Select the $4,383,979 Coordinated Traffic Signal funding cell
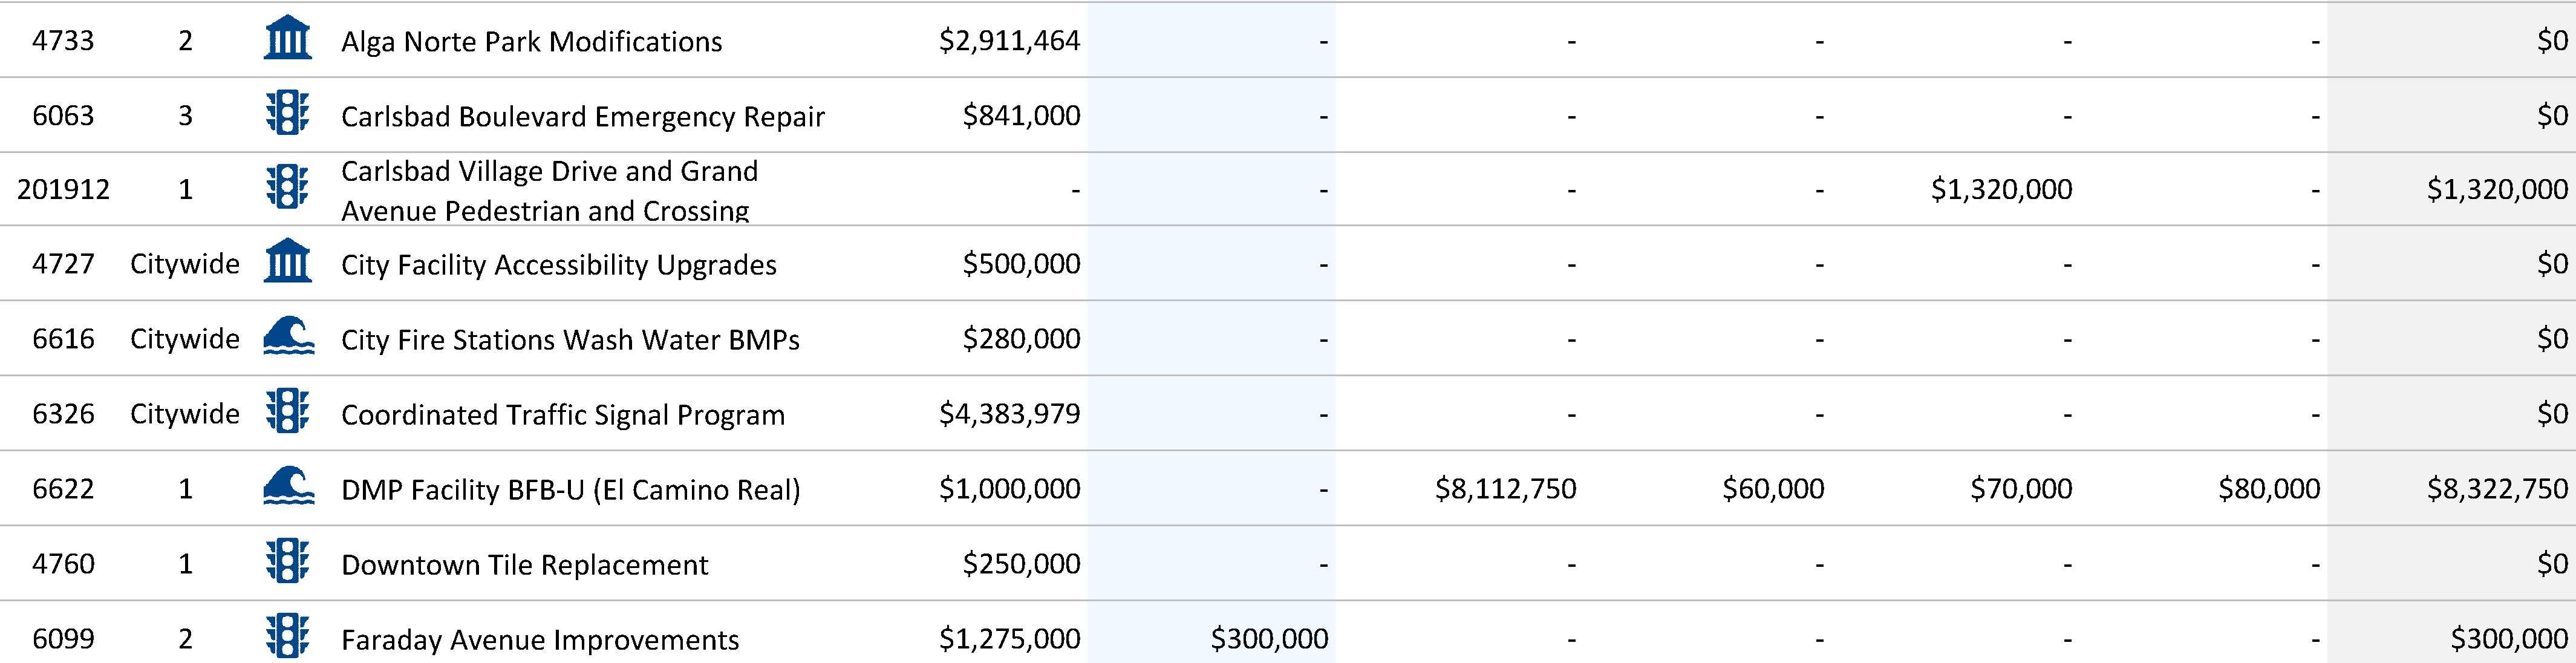 [x=1009, y=413]
